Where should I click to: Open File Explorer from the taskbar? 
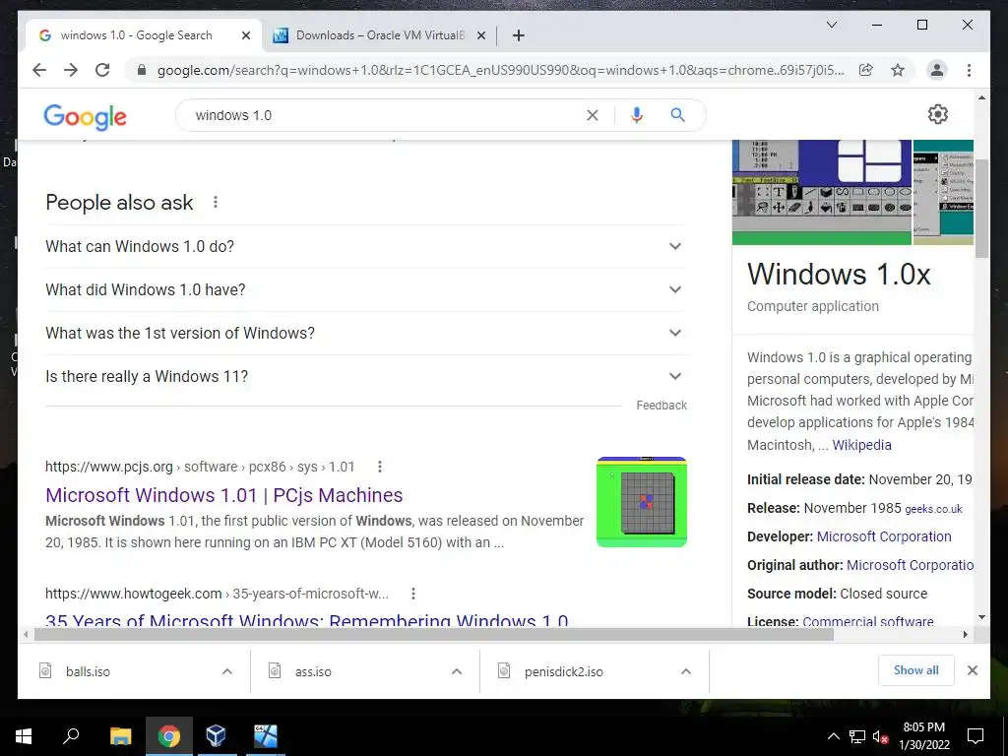tap(120, 736)
